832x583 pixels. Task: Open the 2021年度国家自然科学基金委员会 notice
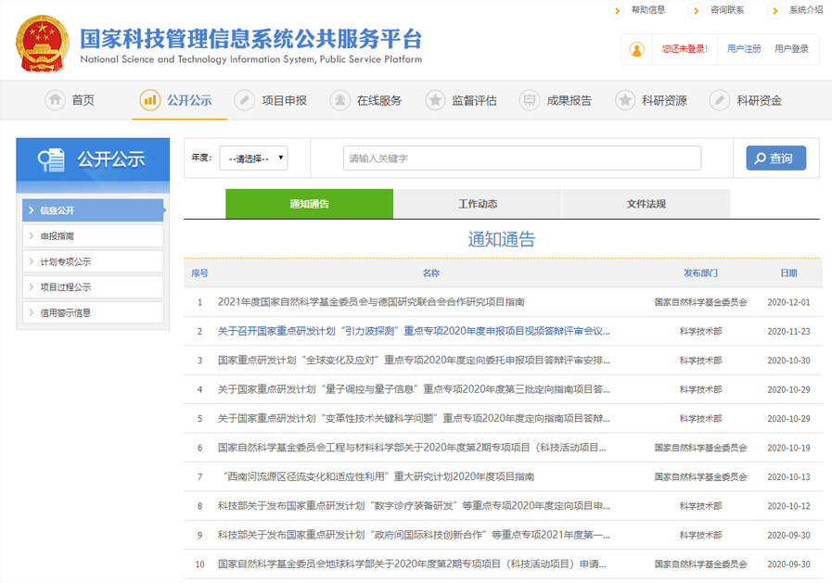tap(371, 302)
